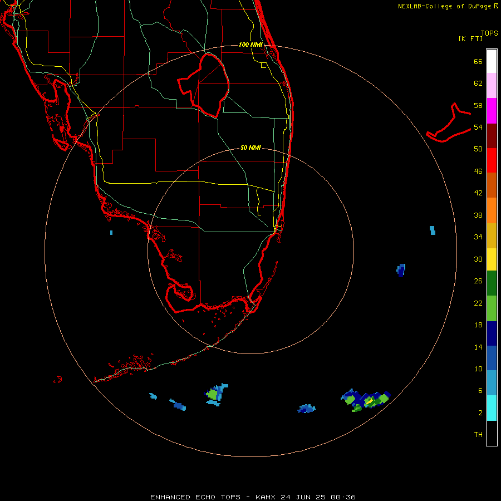Select the dark orange swatch between 46 and 42
The height and width of the screenshot is (501, 501).
pyautogui.click(x=492, y=185)
